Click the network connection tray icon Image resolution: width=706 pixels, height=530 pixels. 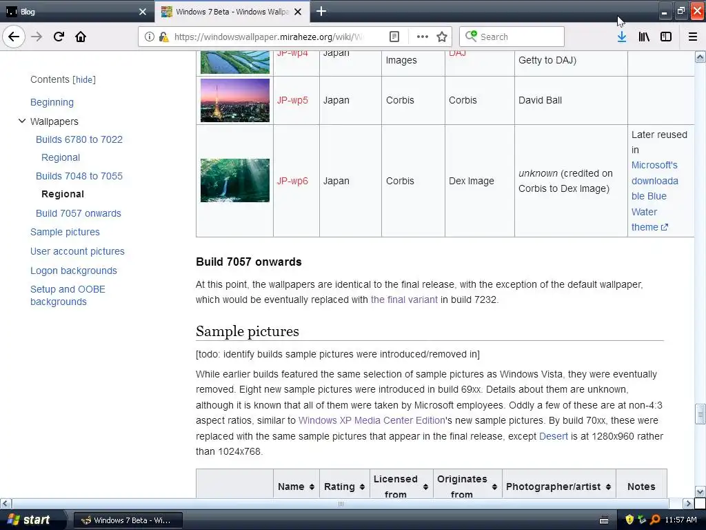pos(642,520)
